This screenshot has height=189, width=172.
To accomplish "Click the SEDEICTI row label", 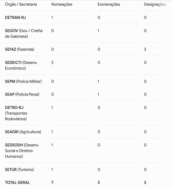I will [21, 65].
